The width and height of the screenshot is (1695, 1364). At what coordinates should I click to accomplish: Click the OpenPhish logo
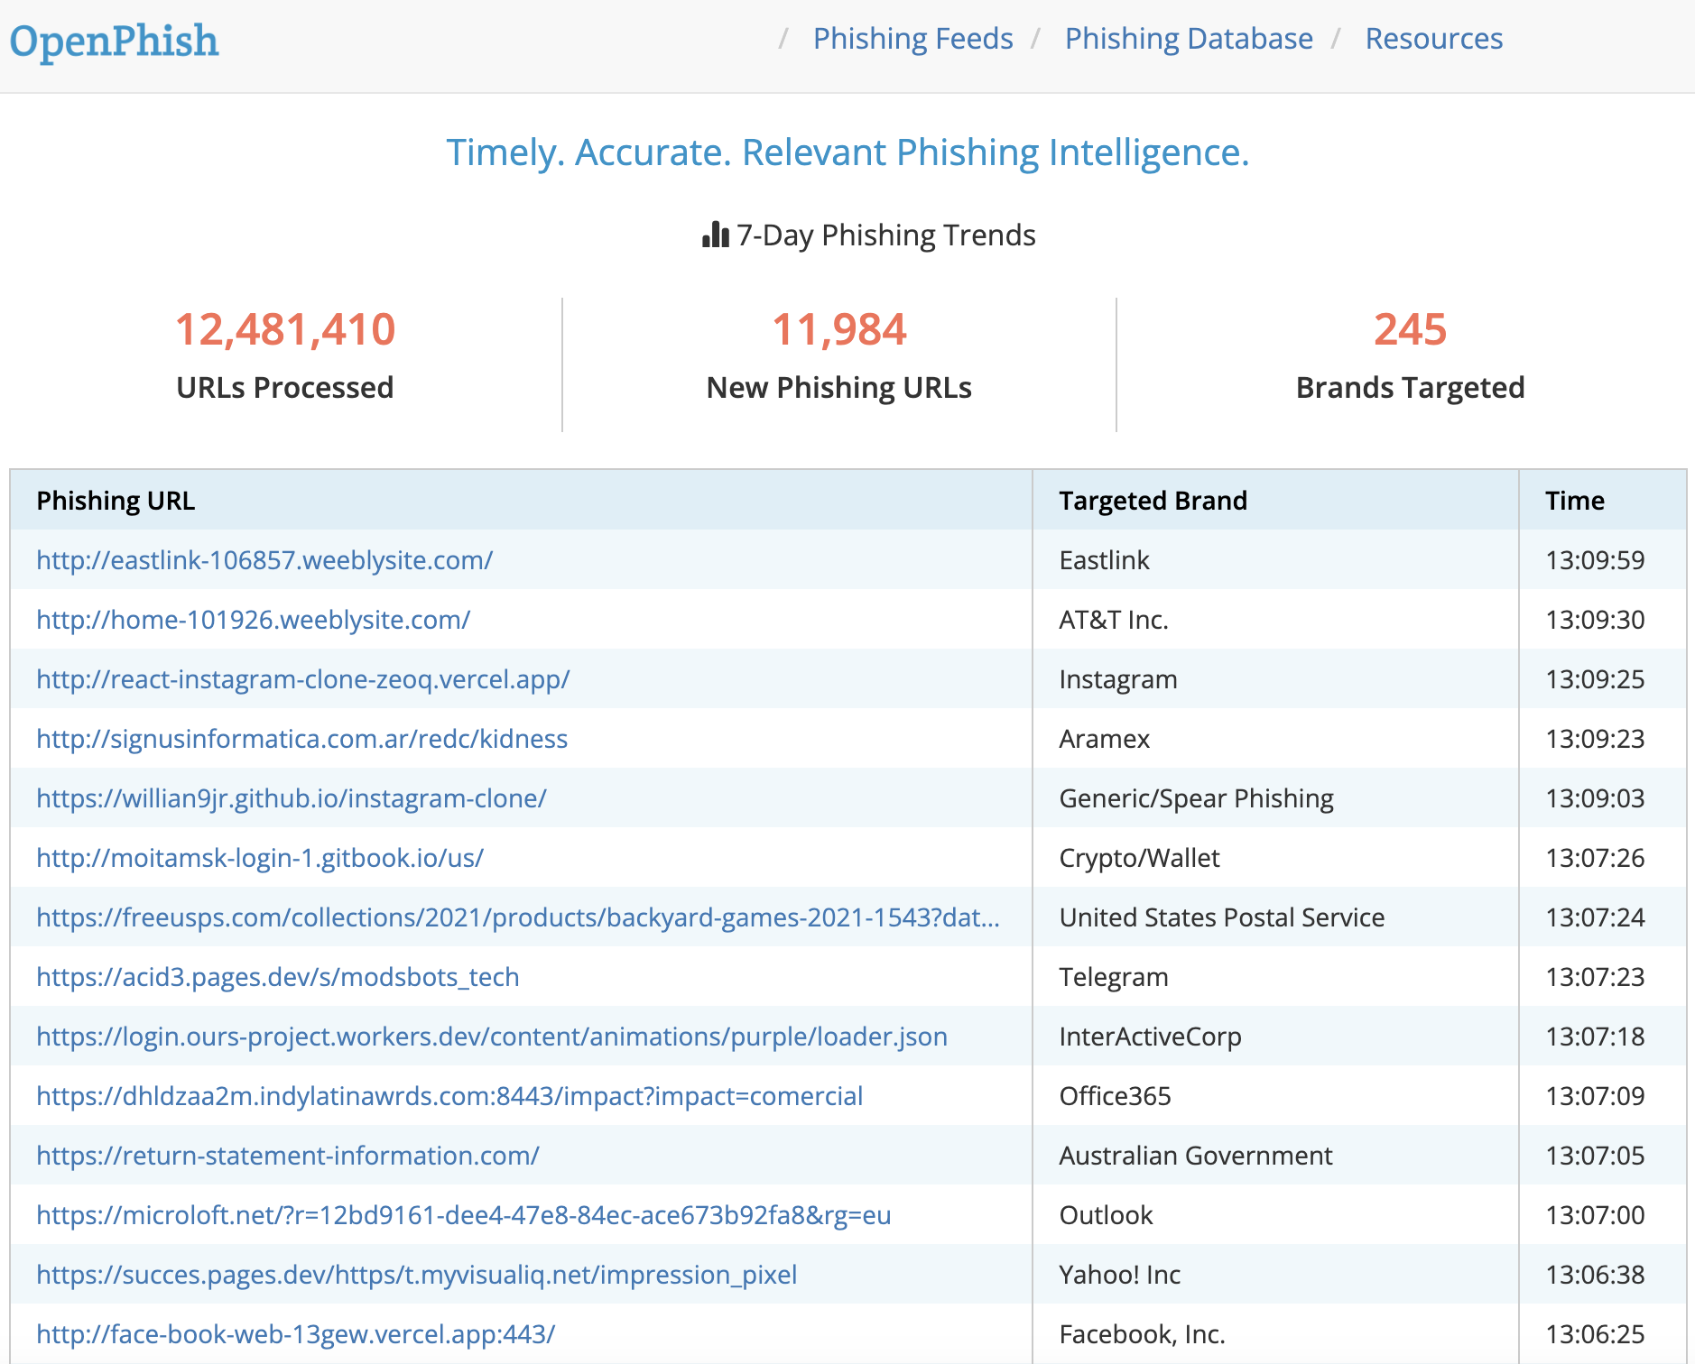tap(112, 40)
